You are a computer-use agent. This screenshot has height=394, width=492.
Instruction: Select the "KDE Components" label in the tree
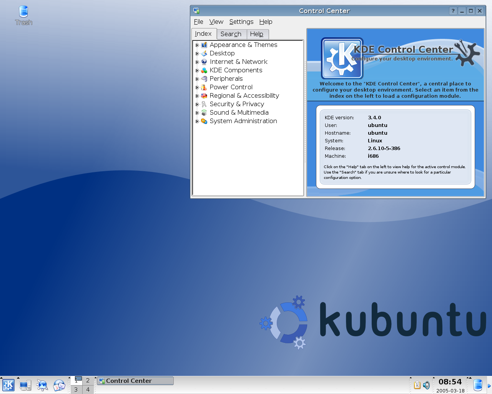pyautogui.click(x=236, y=70)
